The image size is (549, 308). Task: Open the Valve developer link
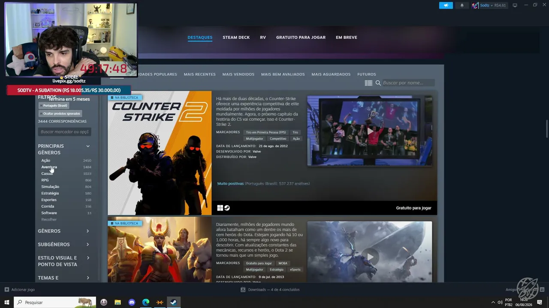(x=256, y=151)
